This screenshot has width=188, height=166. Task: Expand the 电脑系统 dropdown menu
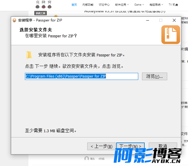point(156,5)
